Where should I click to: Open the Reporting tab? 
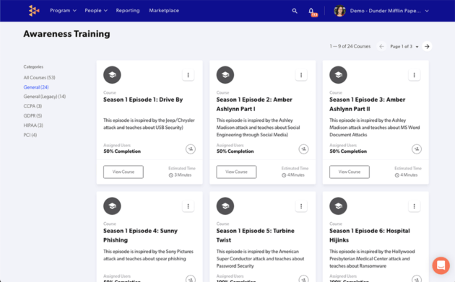tap(128, 10)
